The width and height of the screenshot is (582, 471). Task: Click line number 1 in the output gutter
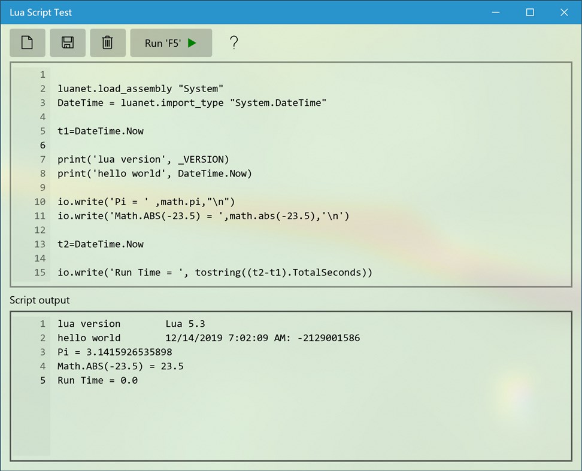[x=43, y=323]
